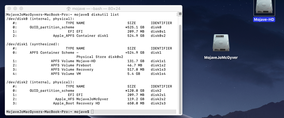
Task: Click the split pane icon in Terminal
Action: (180, 14)
